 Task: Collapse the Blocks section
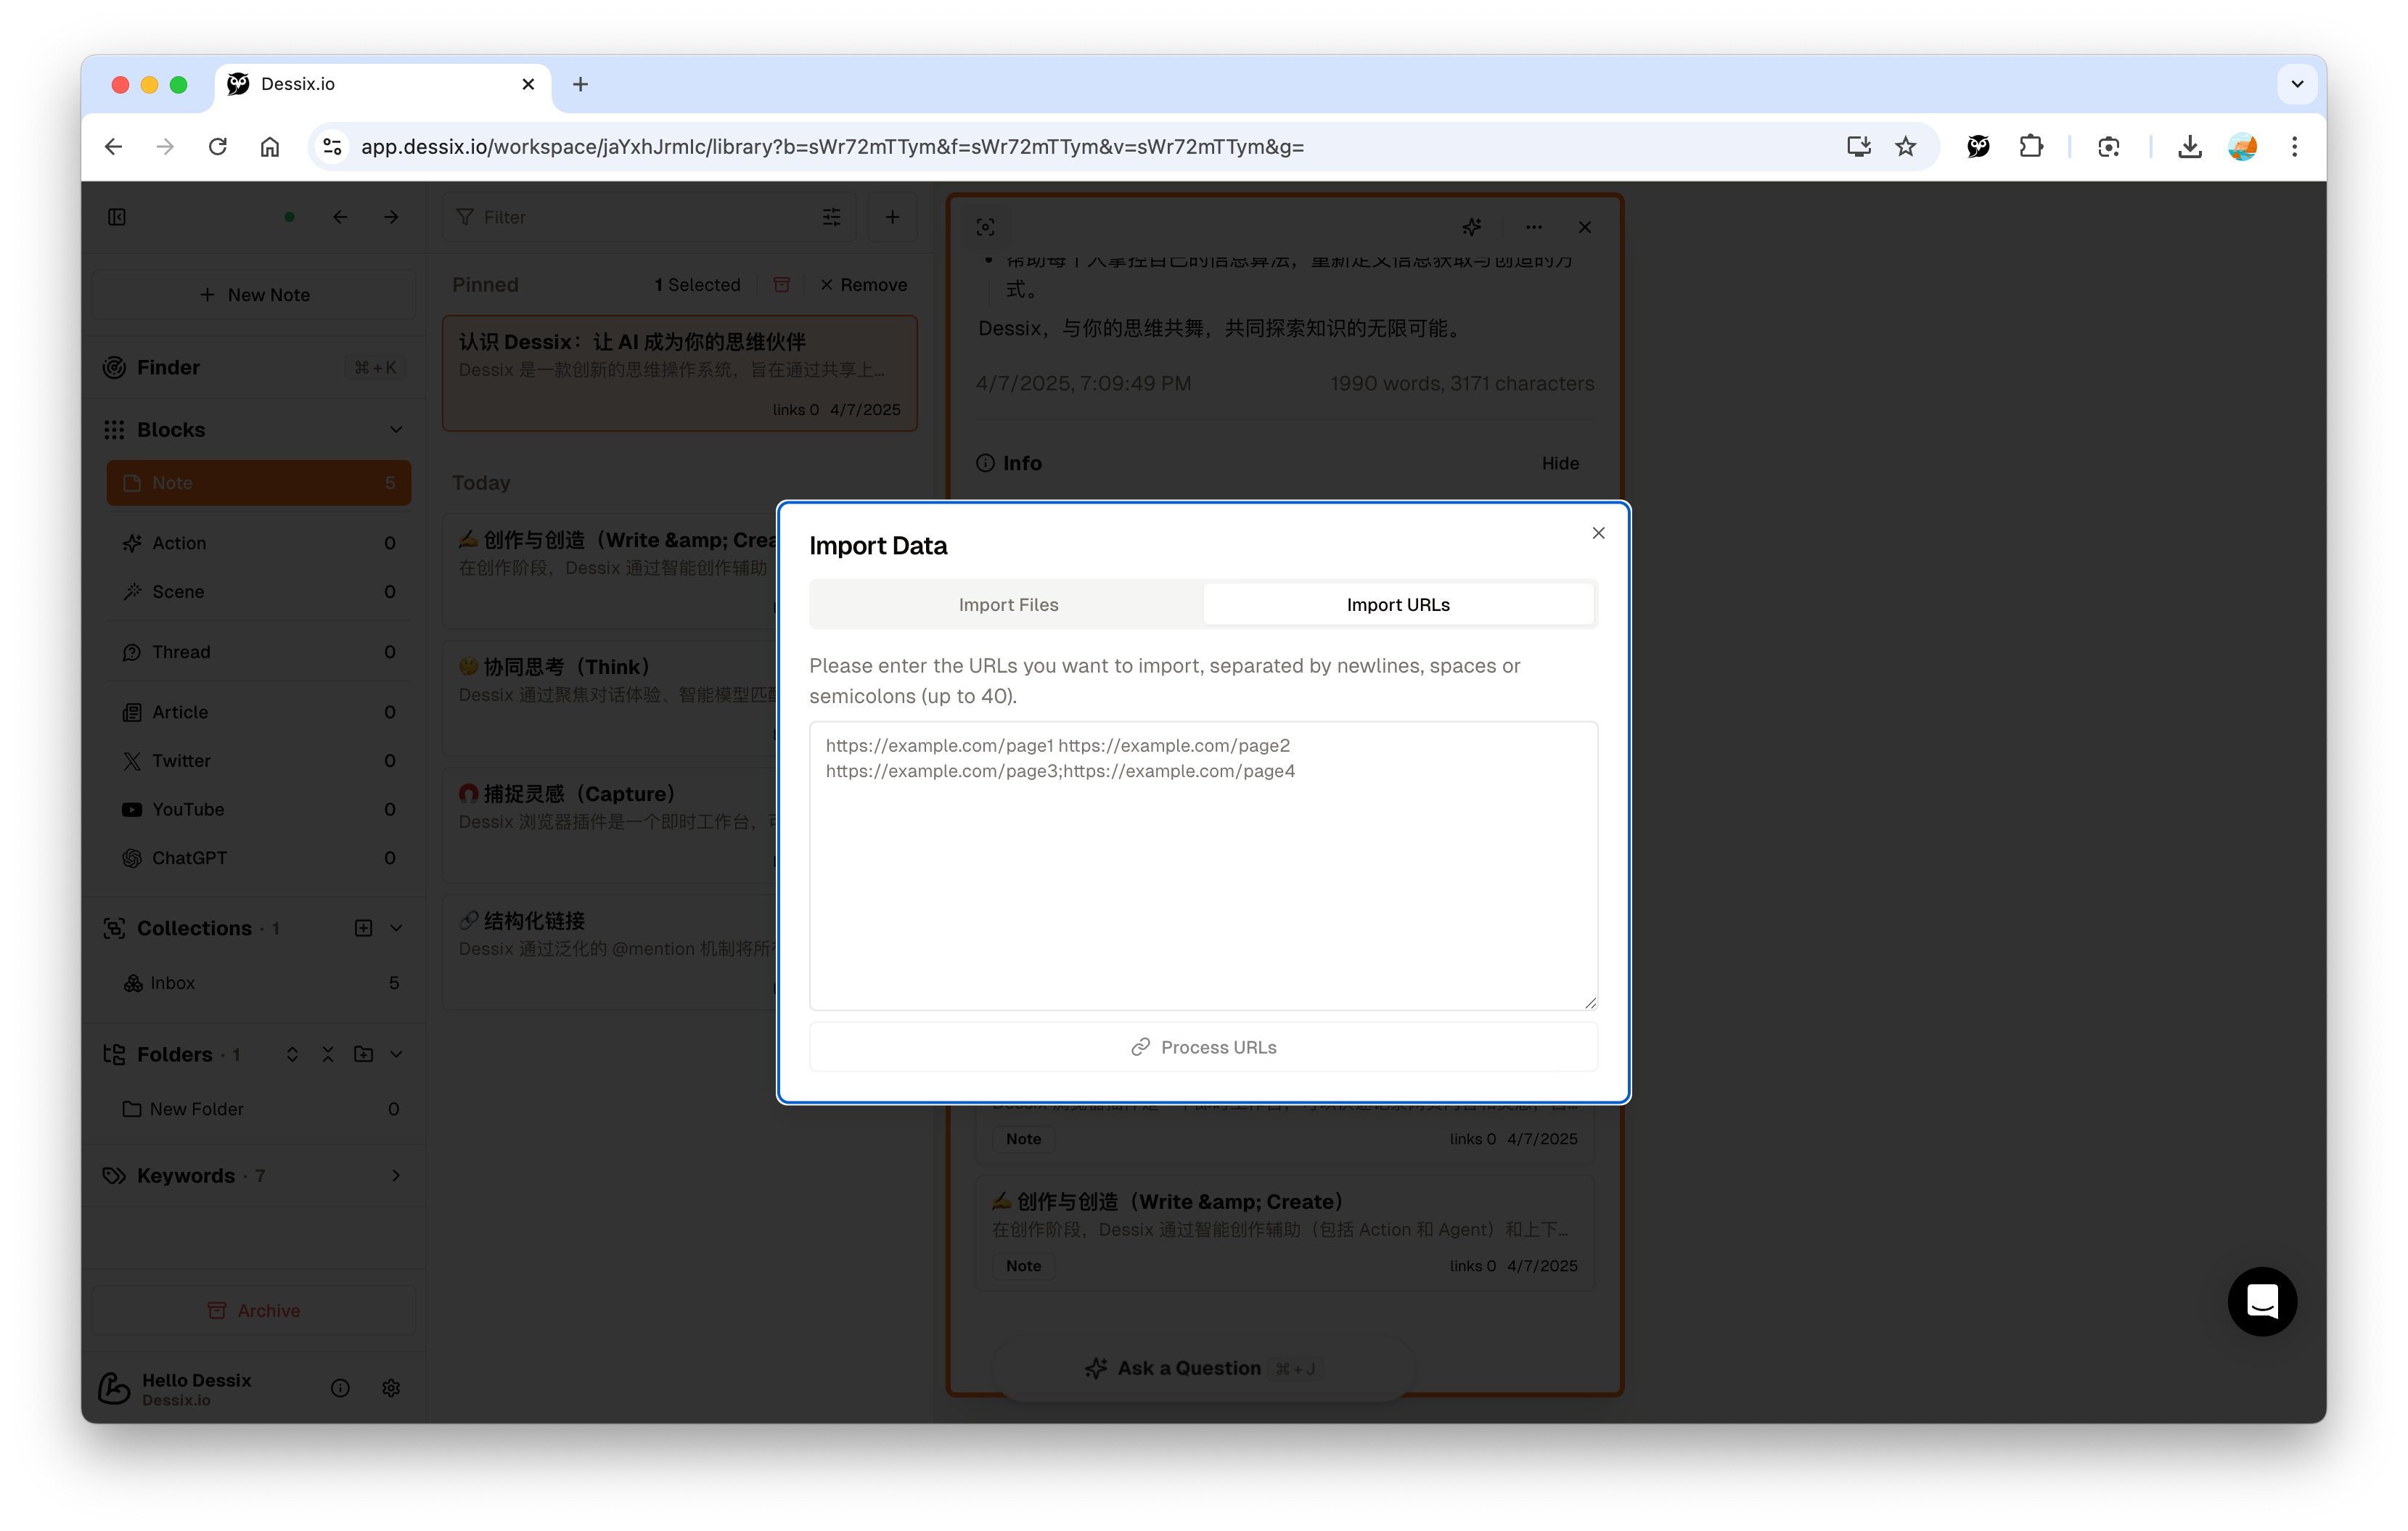click(x=397, y=429)
